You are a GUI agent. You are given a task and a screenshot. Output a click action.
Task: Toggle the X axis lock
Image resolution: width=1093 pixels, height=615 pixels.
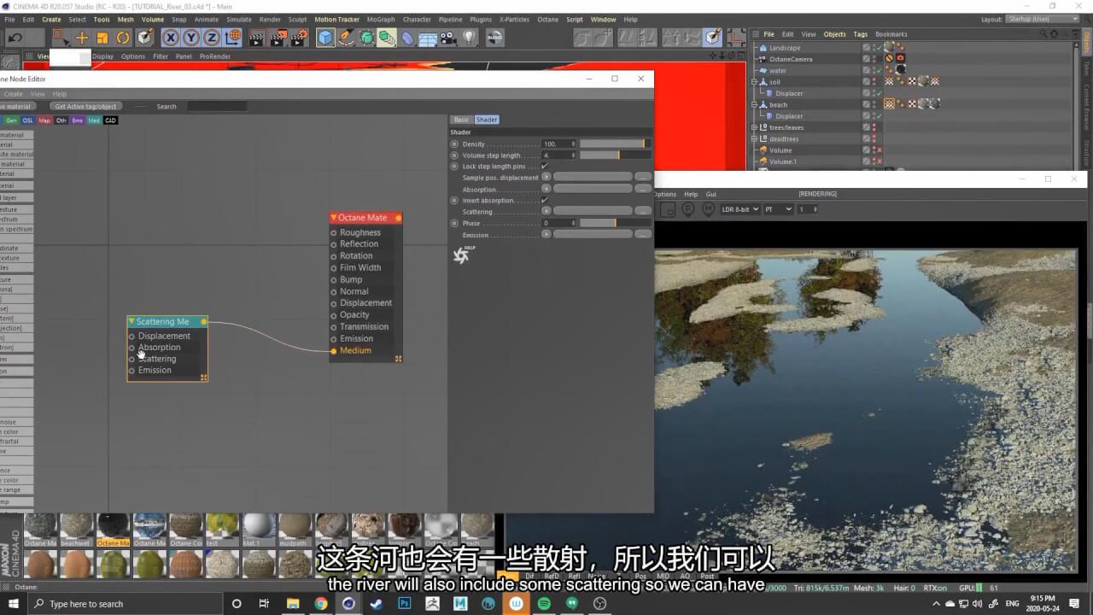(171, 38)
